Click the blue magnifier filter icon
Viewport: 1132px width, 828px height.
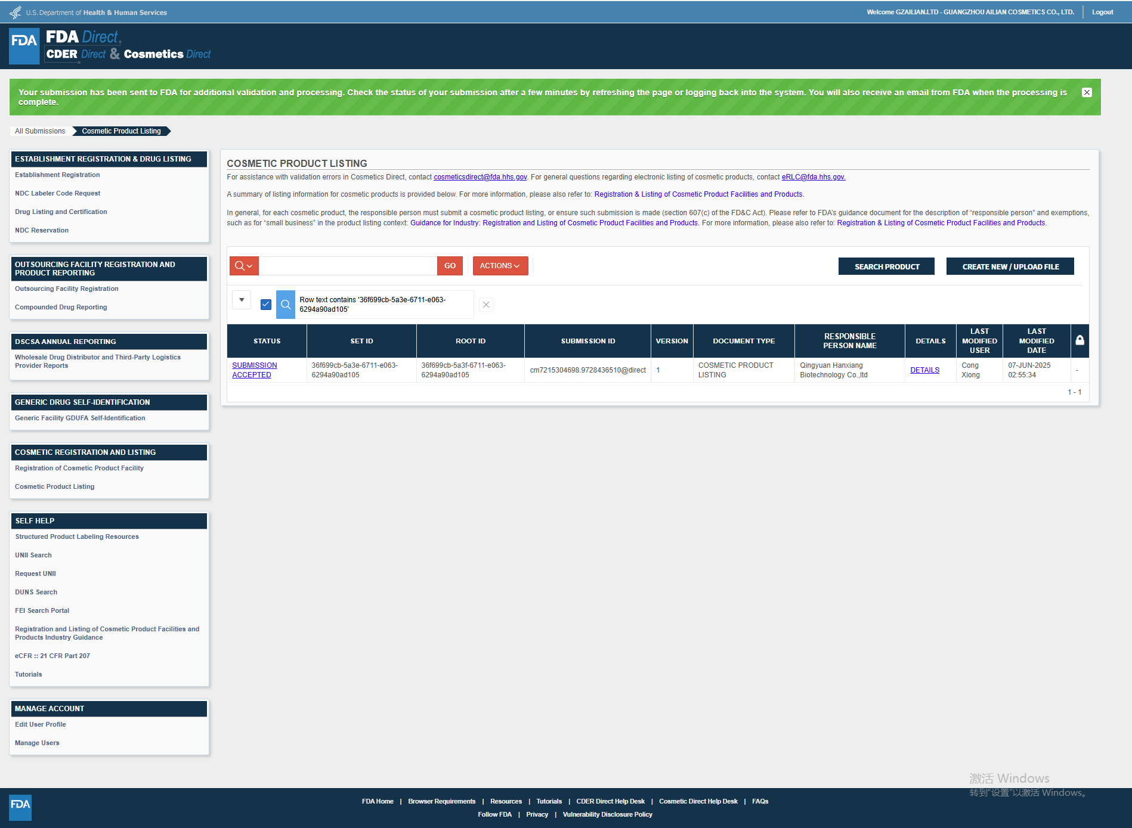[x=286, y=305]
